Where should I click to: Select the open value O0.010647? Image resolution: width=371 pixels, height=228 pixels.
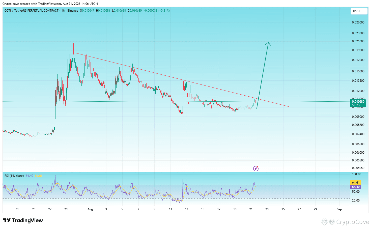pyautogui.click(x=87, y=11)
